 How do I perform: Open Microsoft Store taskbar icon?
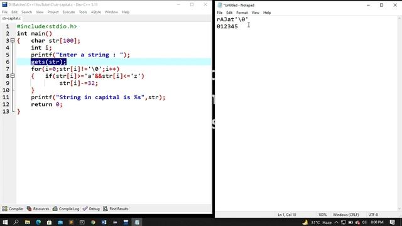pyautogui.click(x=49, y=222)
